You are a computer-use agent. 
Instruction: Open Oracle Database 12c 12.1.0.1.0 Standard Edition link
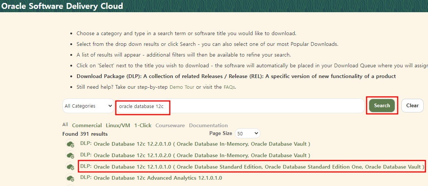[259, 167]
